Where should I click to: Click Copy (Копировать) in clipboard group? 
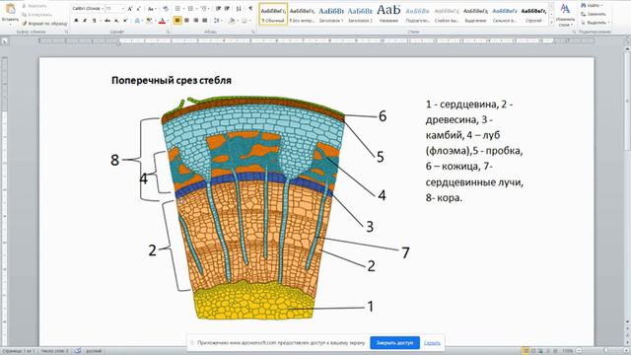37,15
